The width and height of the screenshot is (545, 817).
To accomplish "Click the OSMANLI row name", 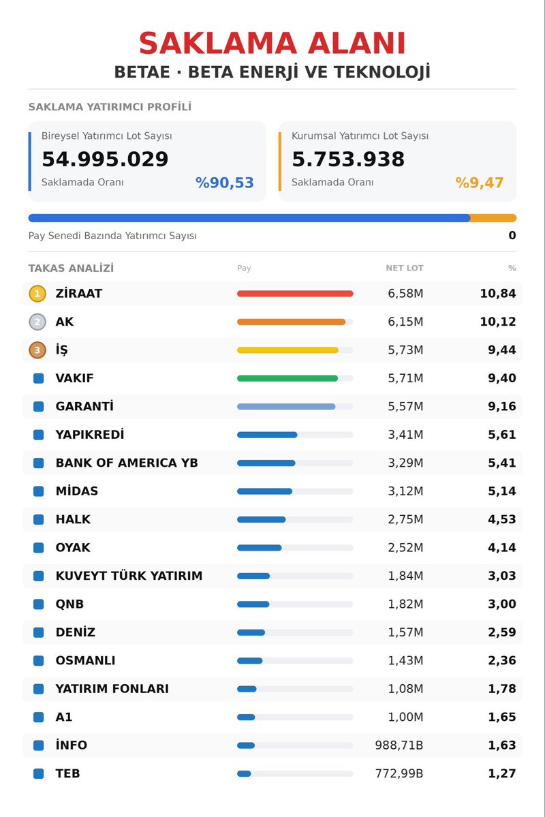I will point(85,661).
